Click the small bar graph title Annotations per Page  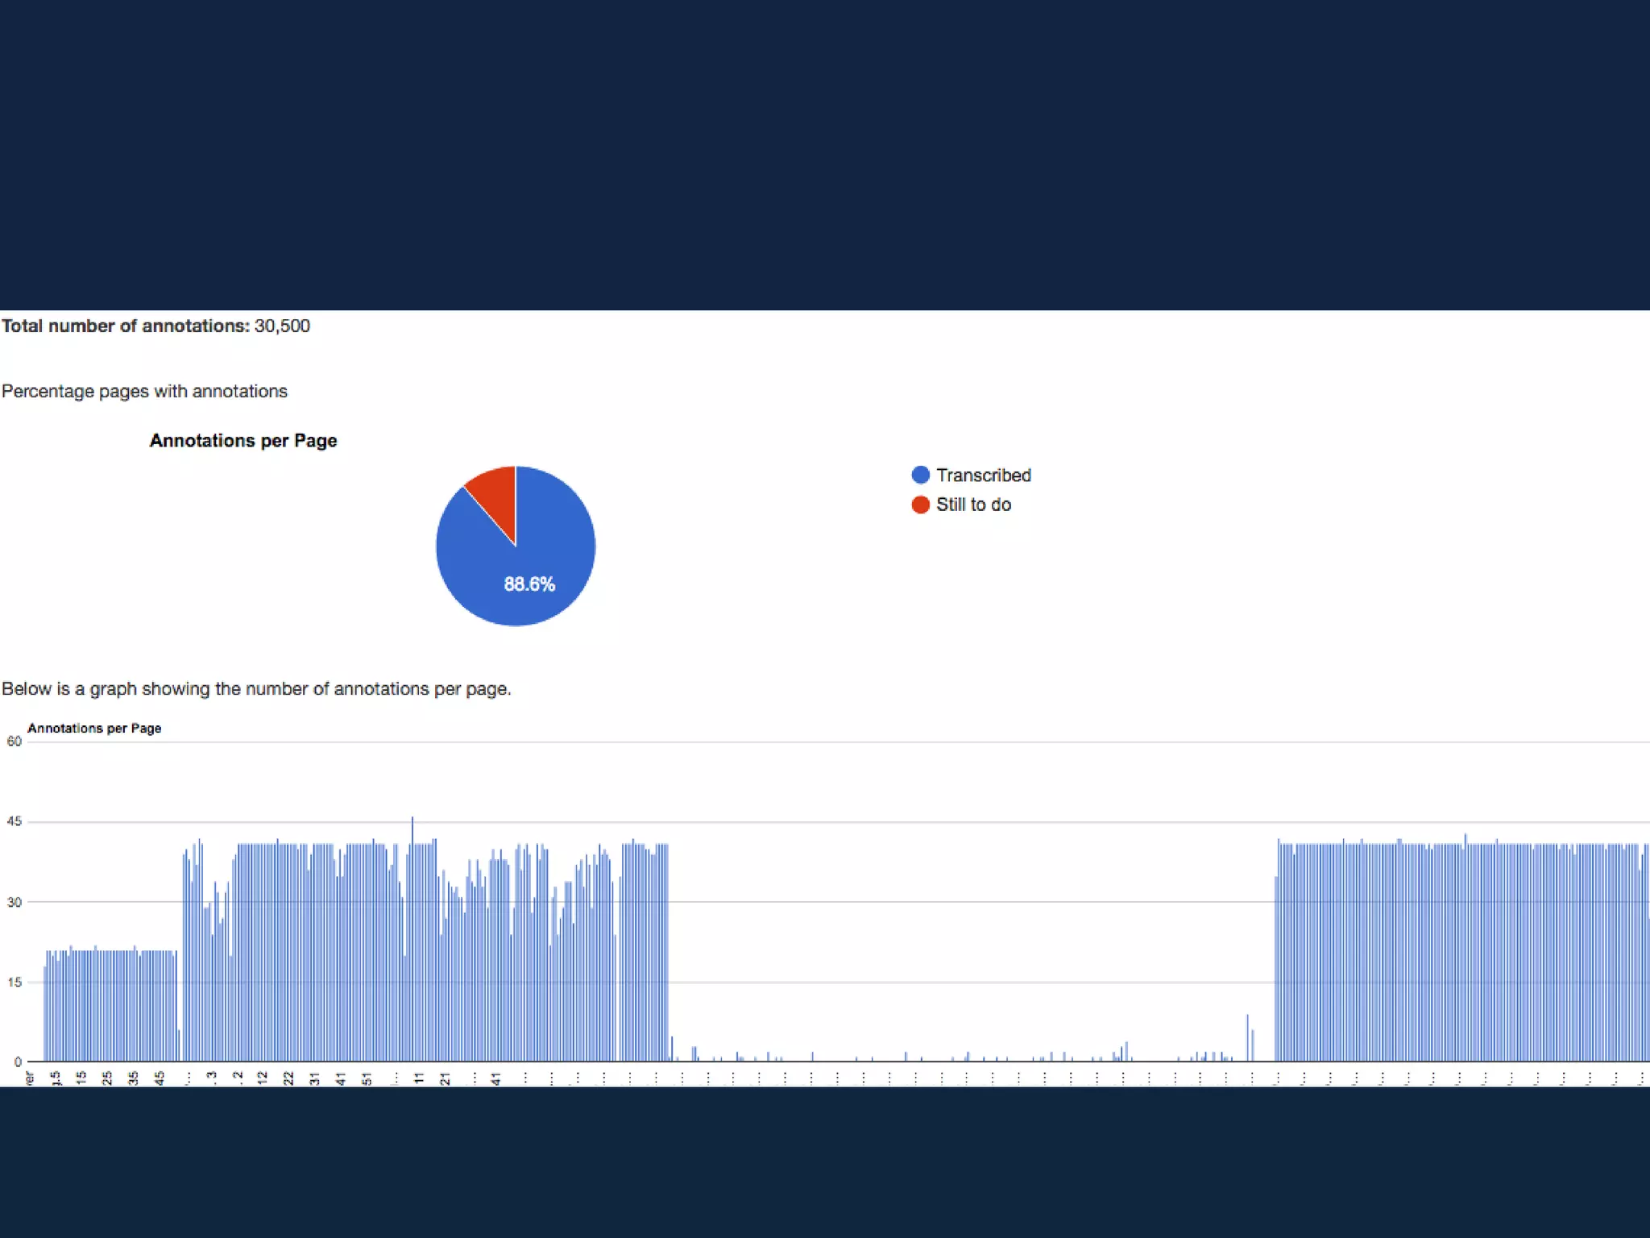pyautogui.click(x=94, y=729)
